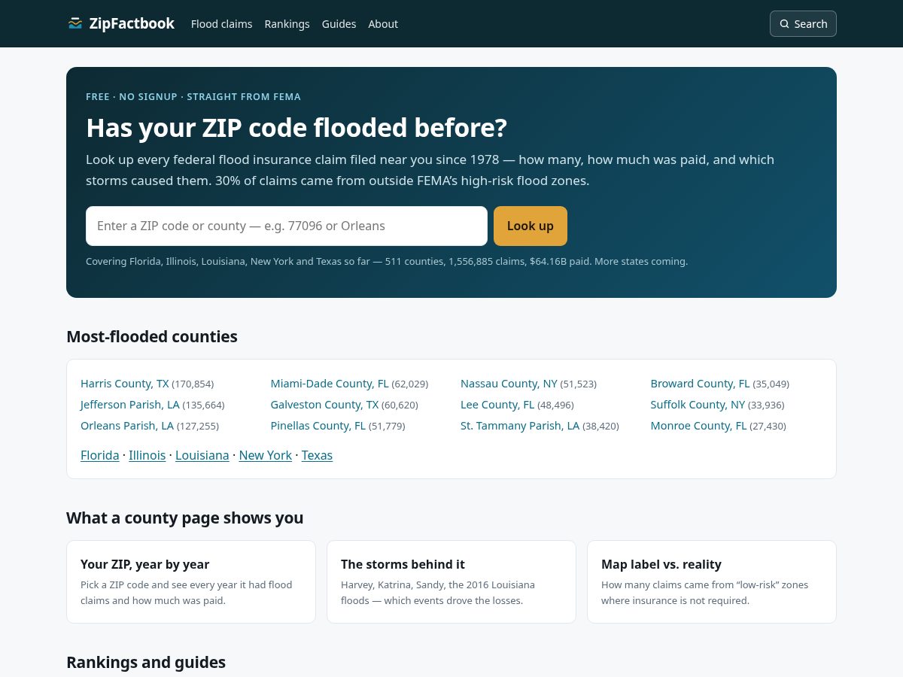Open the Flood claims menu item

click(221, 24)
